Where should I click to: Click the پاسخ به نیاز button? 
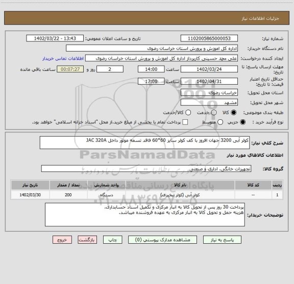pos(222,240)
